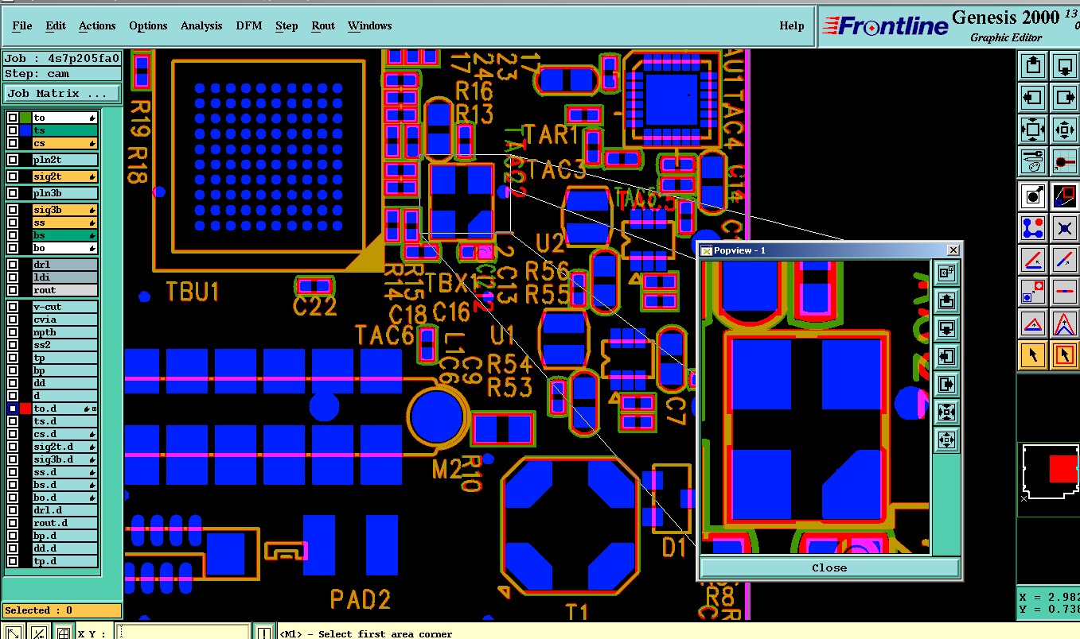The height and width of the screenshot is (639, 1080).
Task: Open the DFM menu
Action: coord(249,26)
